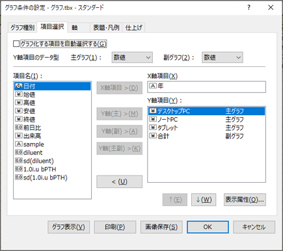283x251 pixels.
Task: Select 終値 in the 項目名 list
Action: [52, 119]
